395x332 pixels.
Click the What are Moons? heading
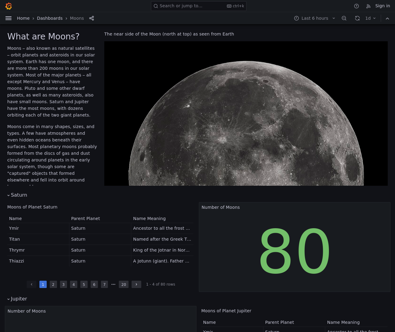pyautogui.click(x=43, y=36)
